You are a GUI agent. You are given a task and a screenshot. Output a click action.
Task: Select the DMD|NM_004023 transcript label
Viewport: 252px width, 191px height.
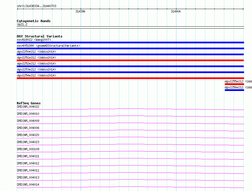(28, 142)
